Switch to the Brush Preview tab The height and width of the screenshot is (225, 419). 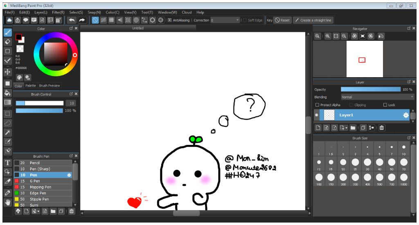(50, 86)
